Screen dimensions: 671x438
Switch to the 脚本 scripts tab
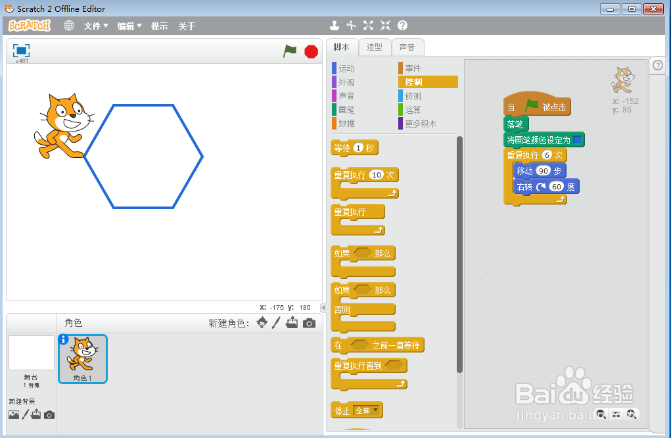point(342,47)
